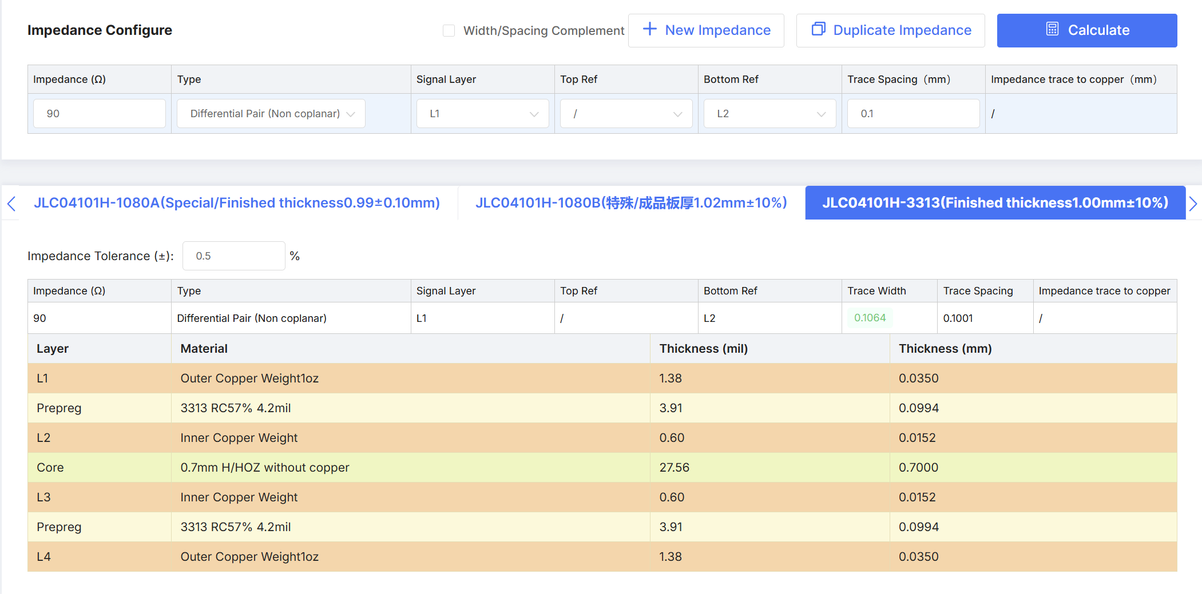Select the JLC04101H-3313 stackup tab

coord(995,203)
